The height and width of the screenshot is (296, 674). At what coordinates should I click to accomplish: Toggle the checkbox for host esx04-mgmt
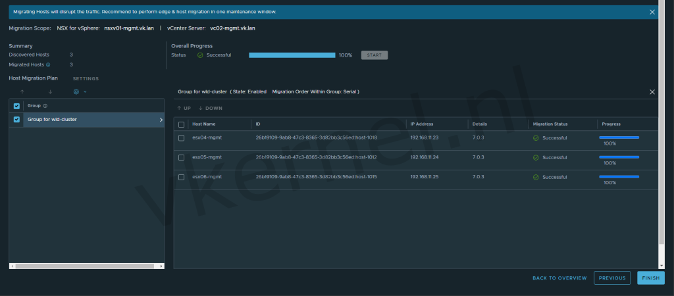181,137
